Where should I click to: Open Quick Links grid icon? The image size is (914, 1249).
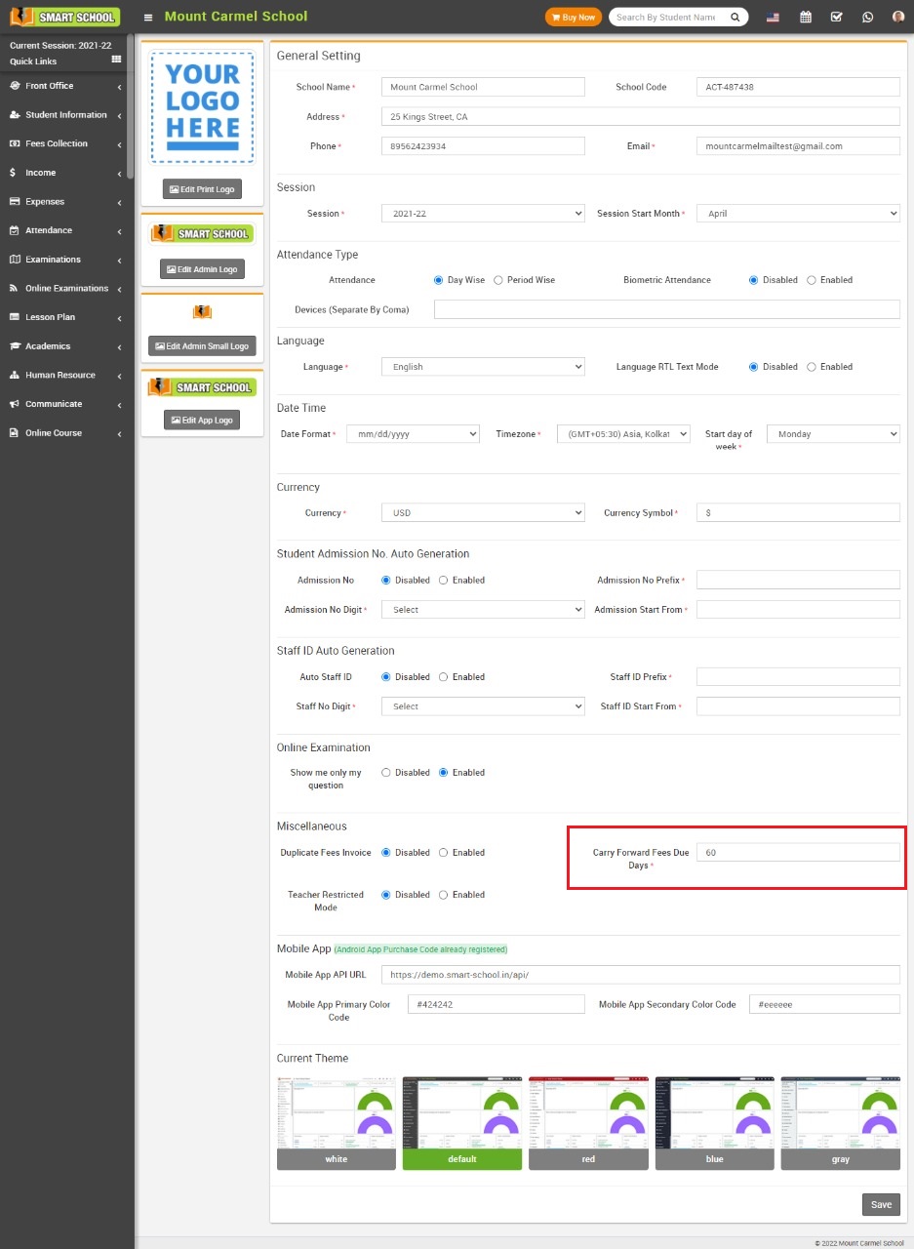pos(116,60)
